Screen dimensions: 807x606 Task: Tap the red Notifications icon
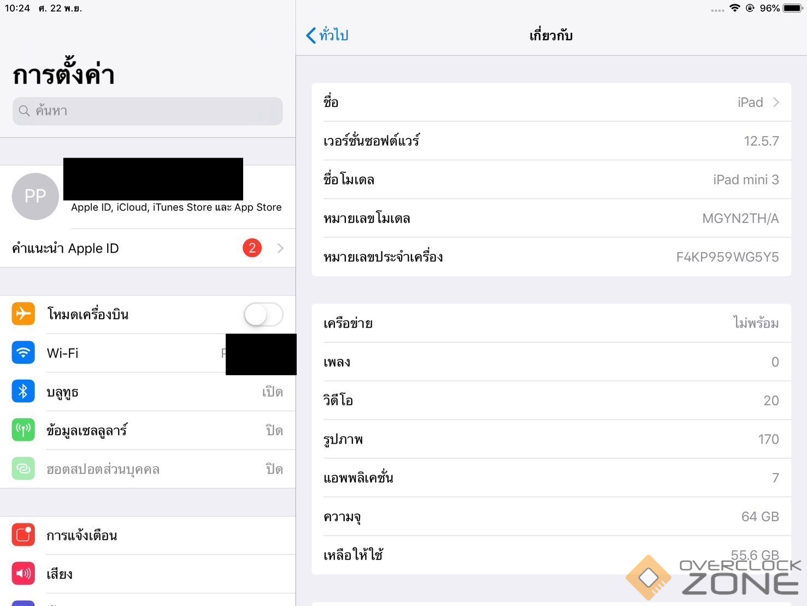(x=23, y=535)
